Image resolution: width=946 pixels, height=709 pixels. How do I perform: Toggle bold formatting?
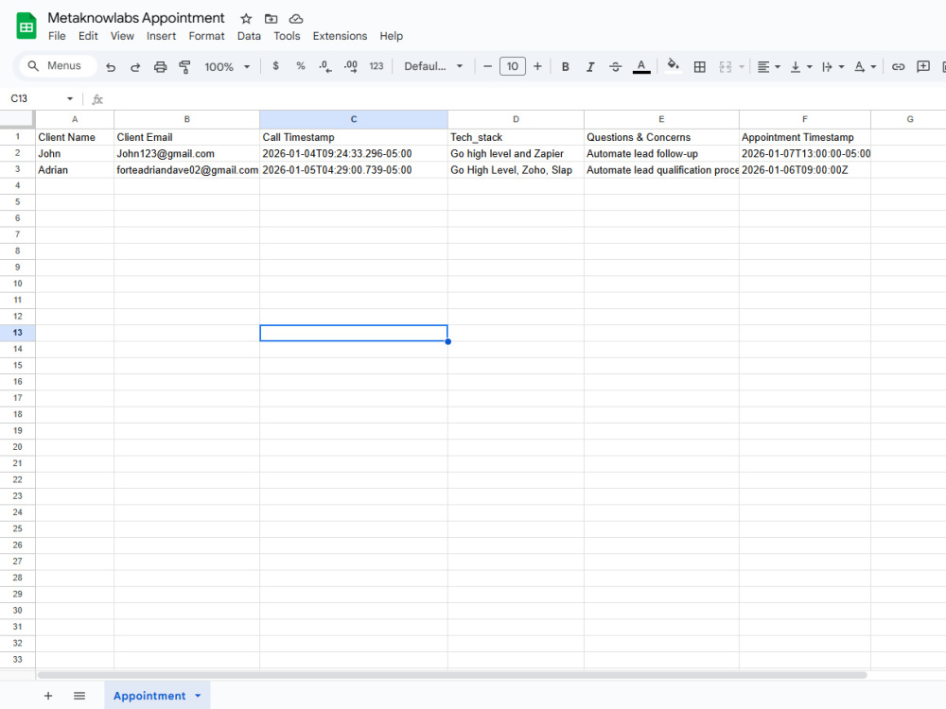pos(566,66)
